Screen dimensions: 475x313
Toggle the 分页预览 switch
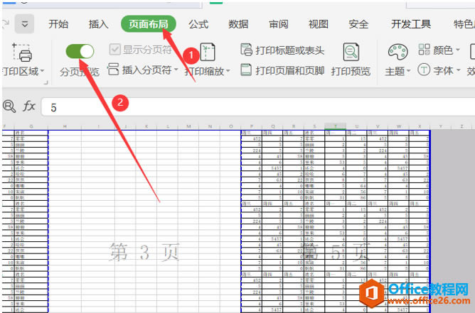80,51
